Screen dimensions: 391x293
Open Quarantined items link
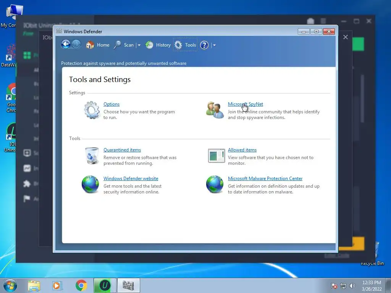pyautogui.click(x=122, y=150)
